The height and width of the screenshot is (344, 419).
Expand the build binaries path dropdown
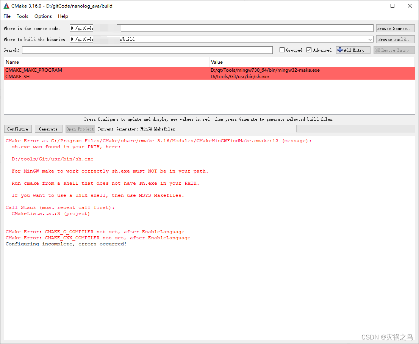click(x=370, y=39)
